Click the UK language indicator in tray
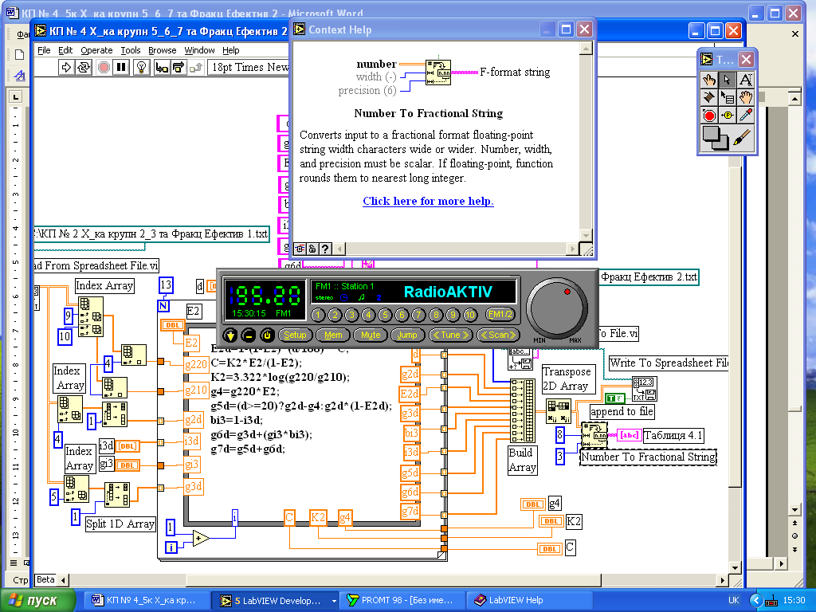The height and width of the screenshot is (612, 816). [734, 600]
